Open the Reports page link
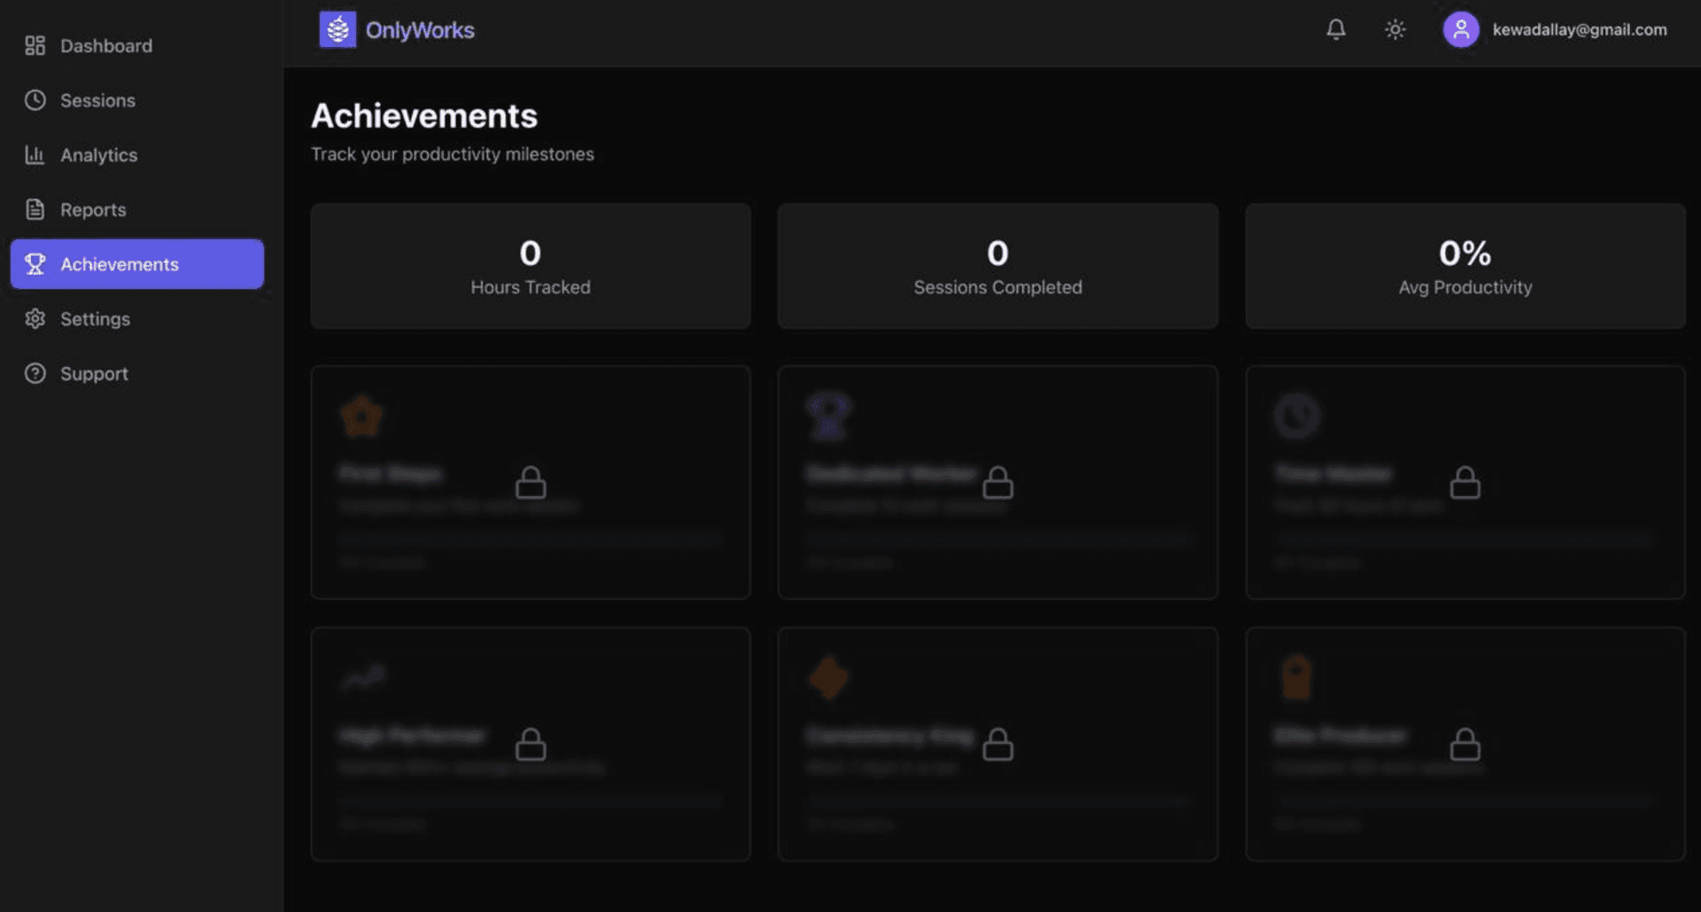Viewport: 1701px width, 912px height. pyautogui.click(x=93, y=209)
